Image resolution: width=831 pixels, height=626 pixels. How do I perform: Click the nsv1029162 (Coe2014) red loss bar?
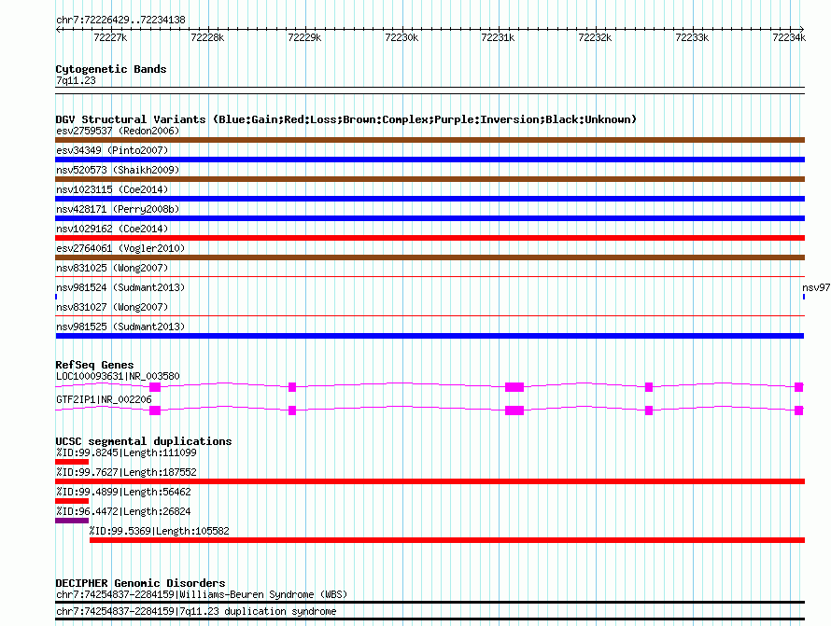[x=430, y=238]
